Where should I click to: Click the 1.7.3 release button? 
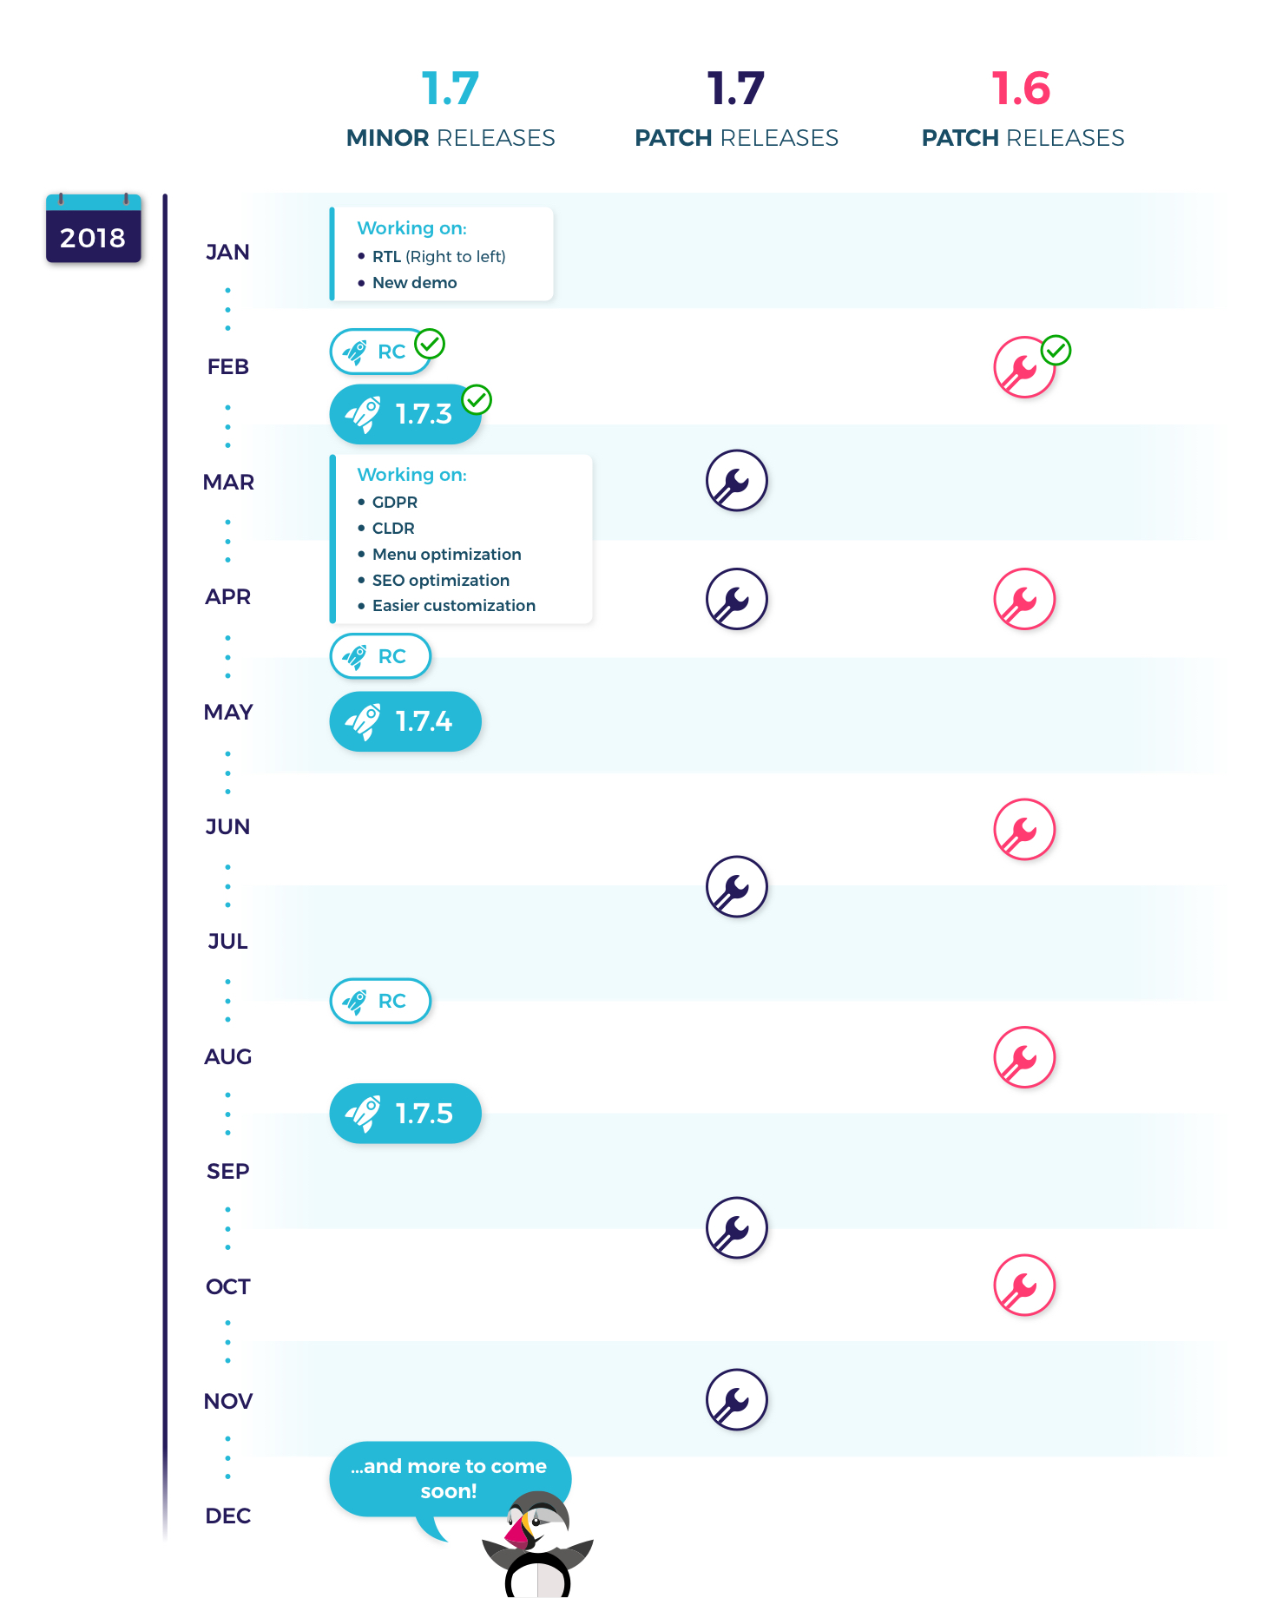(405, 414)
